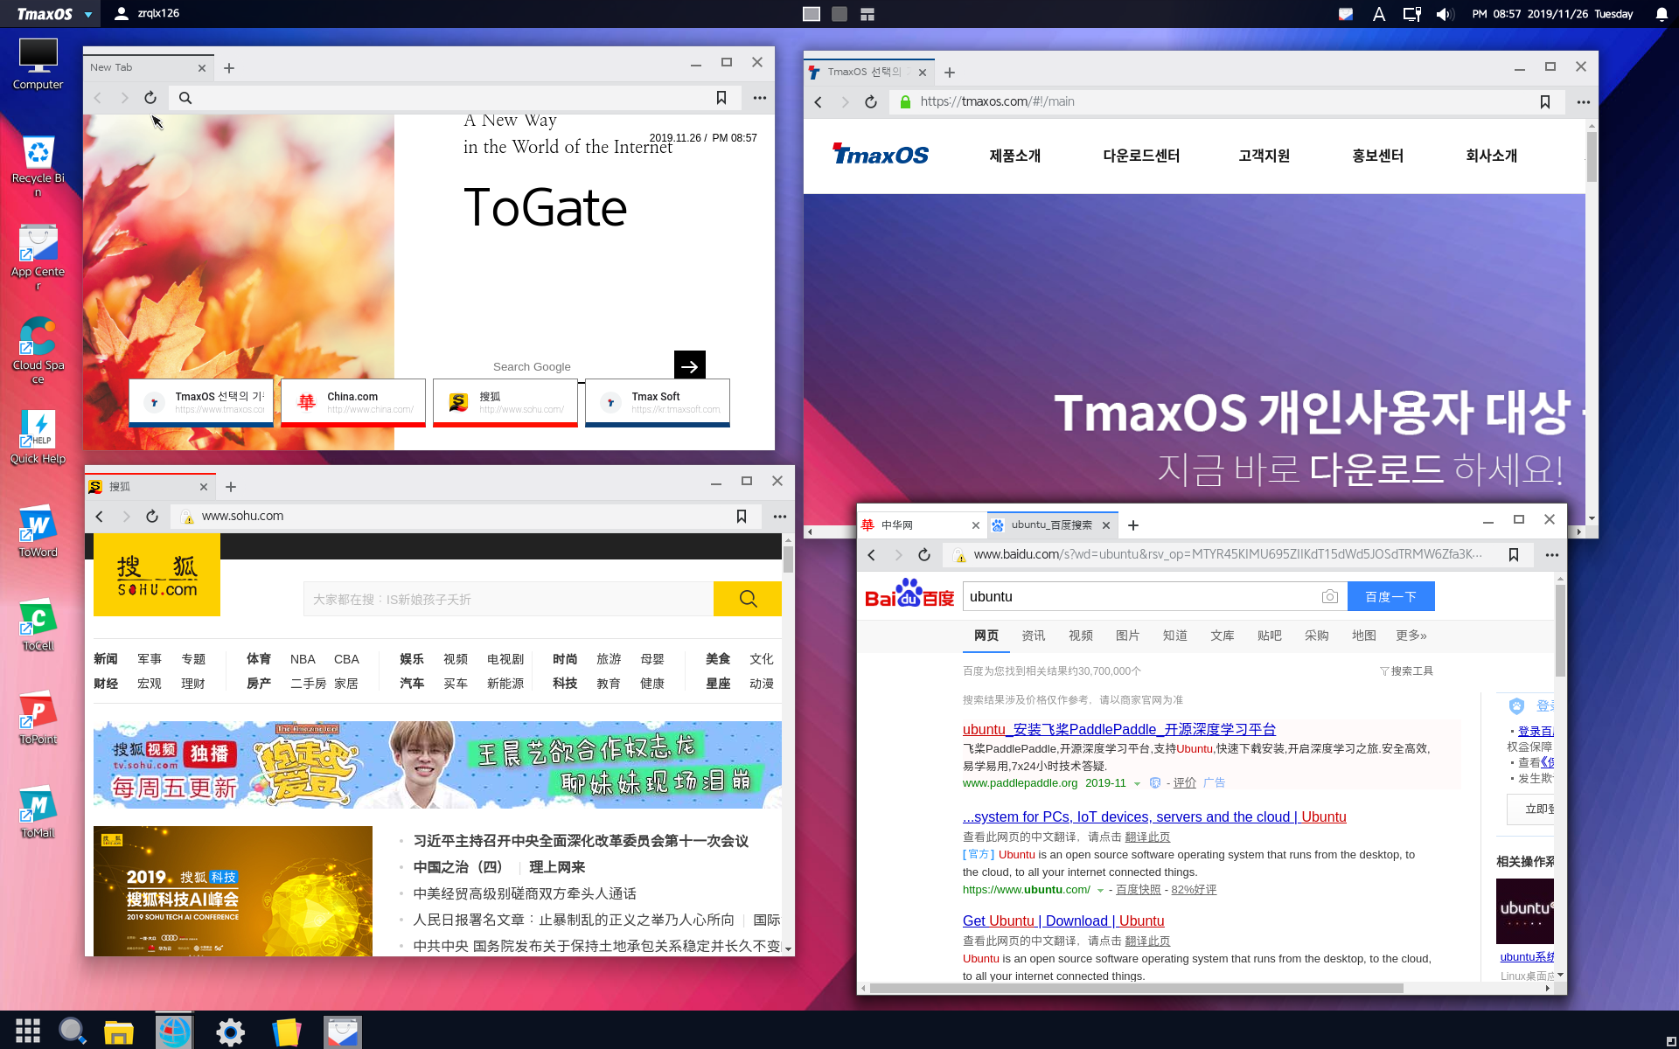
Task: Open Quick Help desktop shortcut
Action: coord(38,437)
